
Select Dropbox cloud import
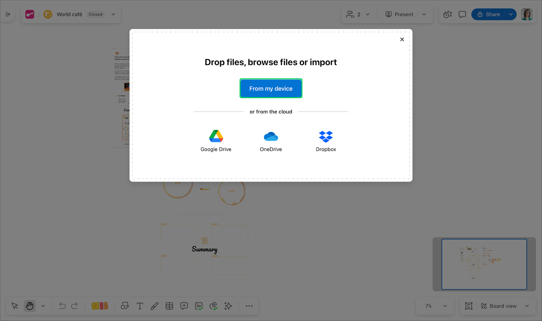tap(326, 141)
